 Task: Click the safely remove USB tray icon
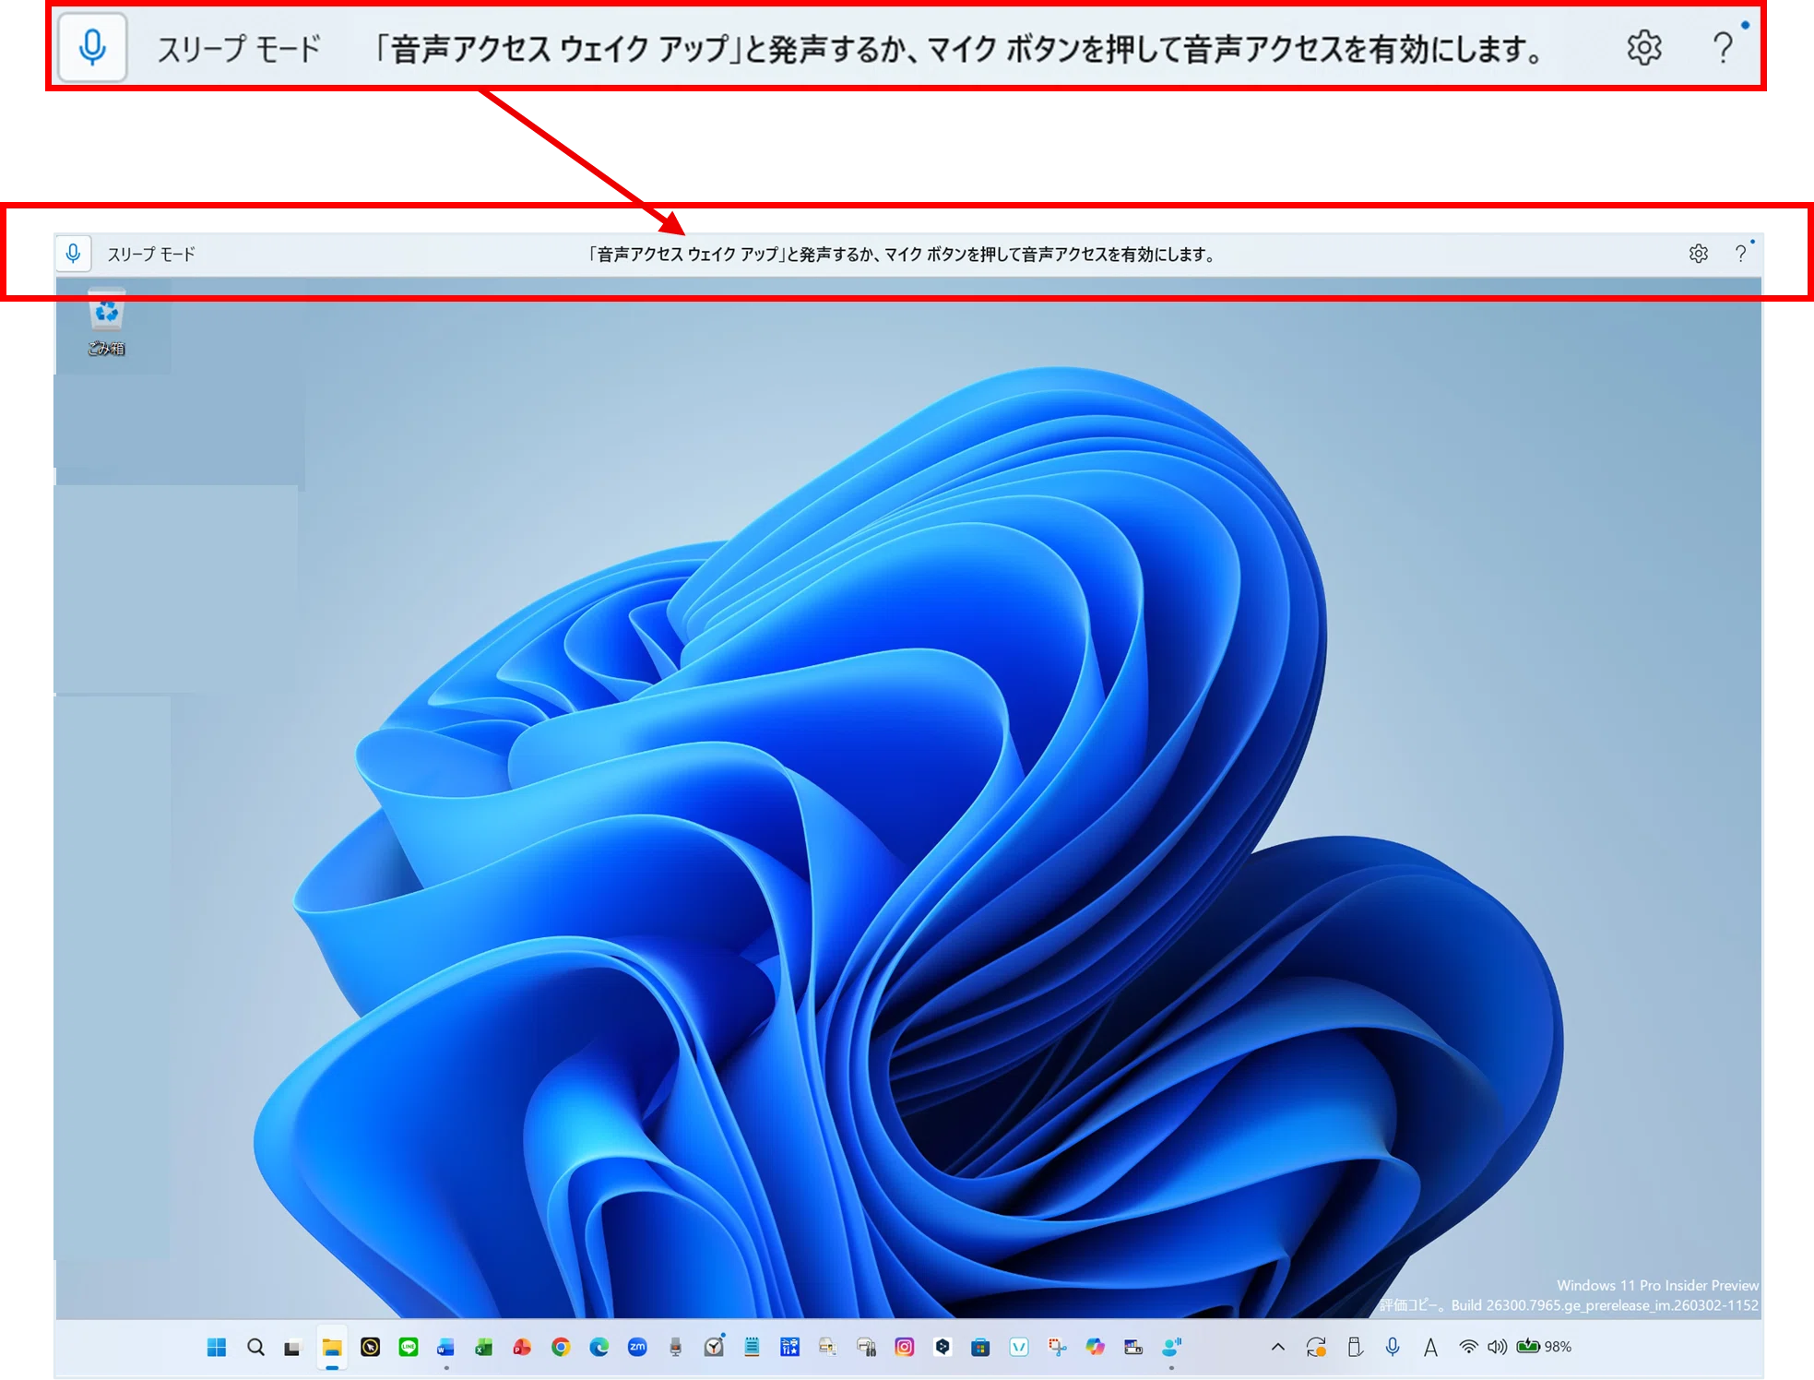(x=1355, y=1347)
